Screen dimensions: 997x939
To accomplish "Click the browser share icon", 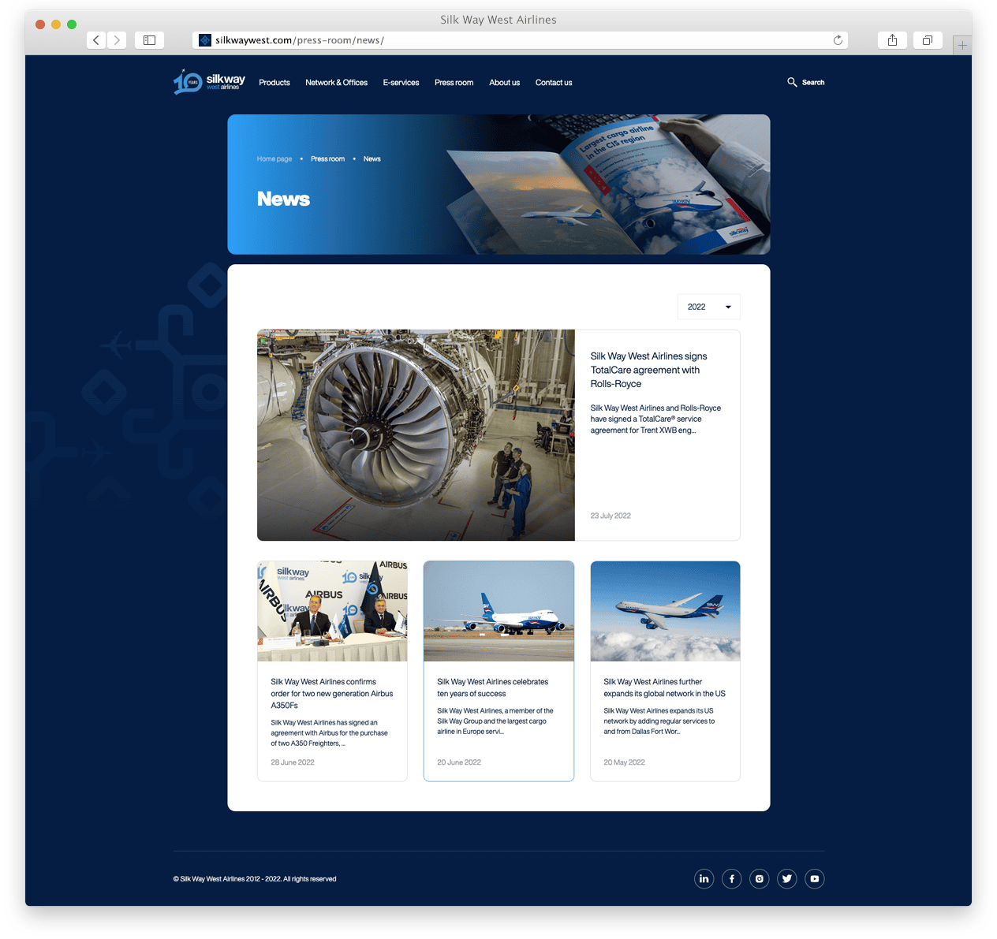I will tap(892, 40).
